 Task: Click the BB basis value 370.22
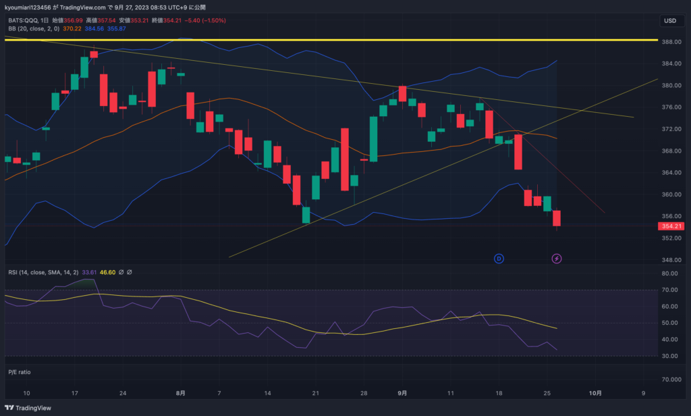[x=72, y=28]
